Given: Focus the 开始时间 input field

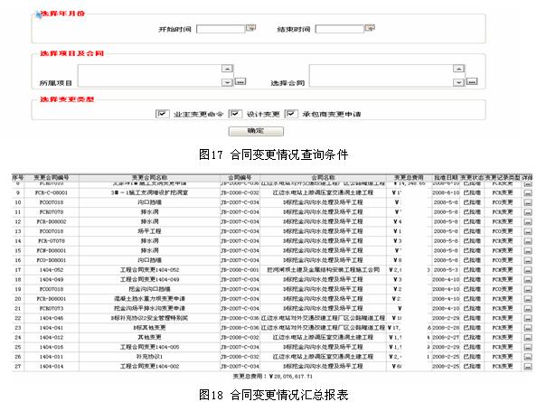Looking at the screenshot, I should pyautogui.click(x=221, y=29).
